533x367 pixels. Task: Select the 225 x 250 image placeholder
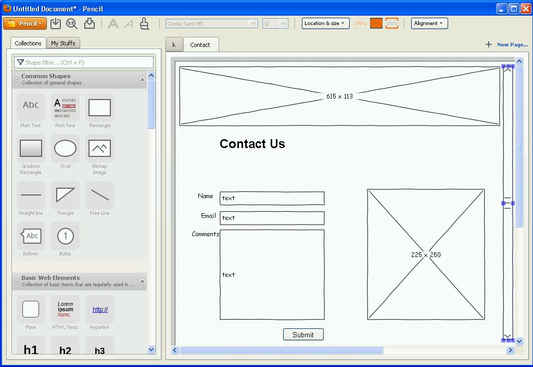coord(426,254)
